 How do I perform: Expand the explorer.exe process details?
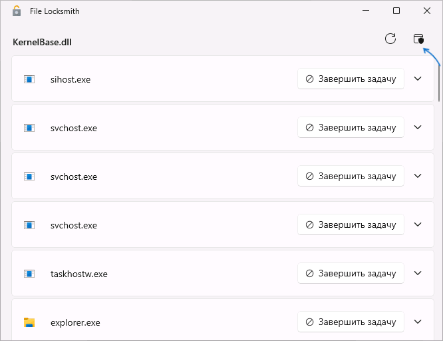click(418, 322)
